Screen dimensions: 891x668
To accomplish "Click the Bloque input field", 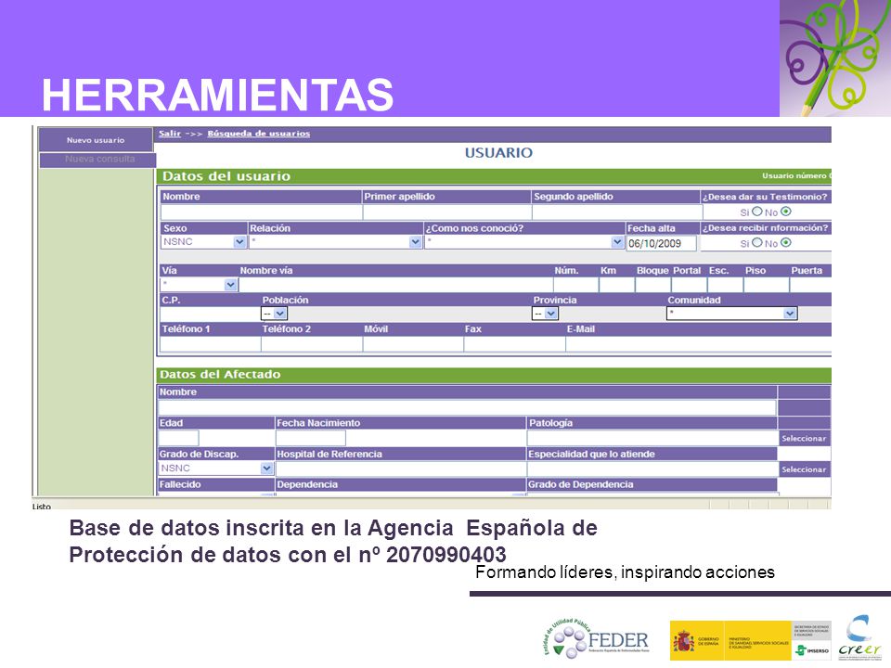I will (x=652, y=285).
